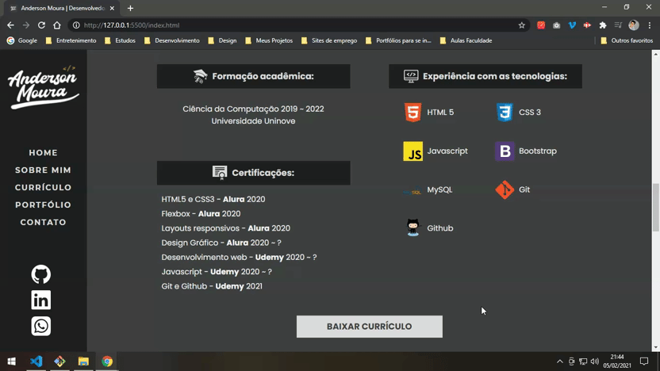Screen dimensions: 660x371
Task: Click the taskbar clock showing 21:44
Action: 617,361
